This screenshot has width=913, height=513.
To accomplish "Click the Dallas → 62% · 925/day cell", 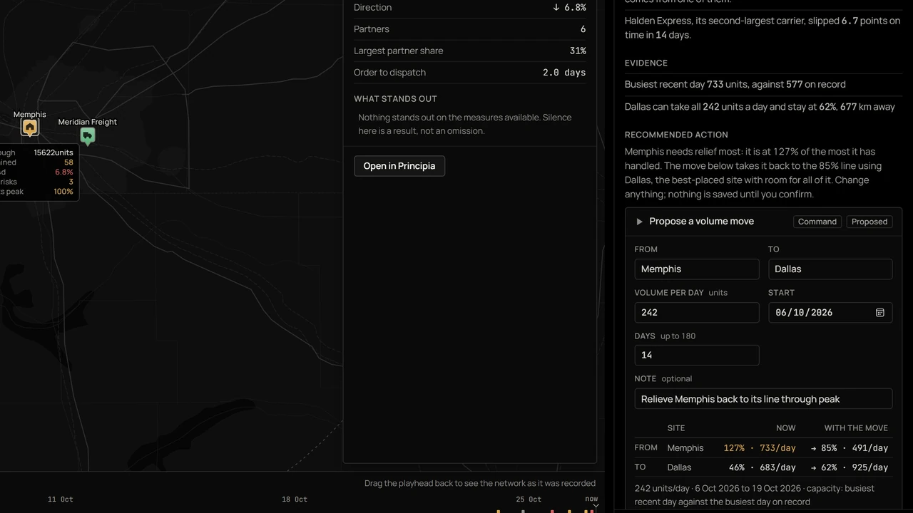I will tap(849, 467).
